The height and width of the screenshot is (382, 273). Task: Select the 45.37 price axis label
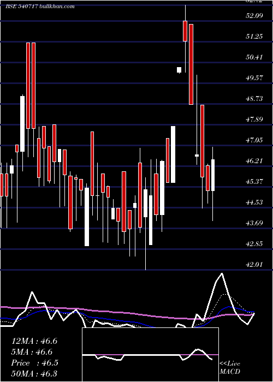tap(254, 182)
